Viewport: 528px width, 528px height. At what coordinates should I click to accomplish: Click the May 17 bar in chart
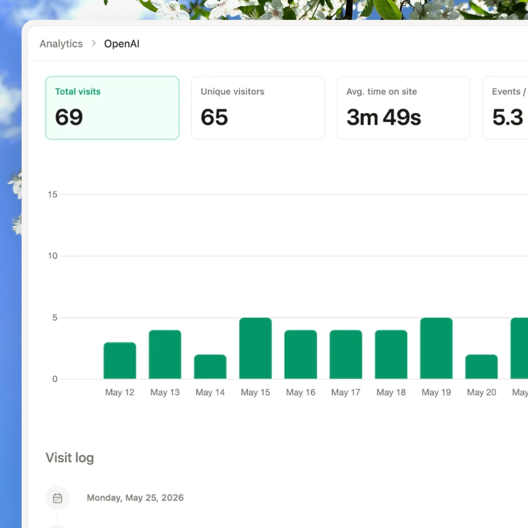tap(346, 354)
